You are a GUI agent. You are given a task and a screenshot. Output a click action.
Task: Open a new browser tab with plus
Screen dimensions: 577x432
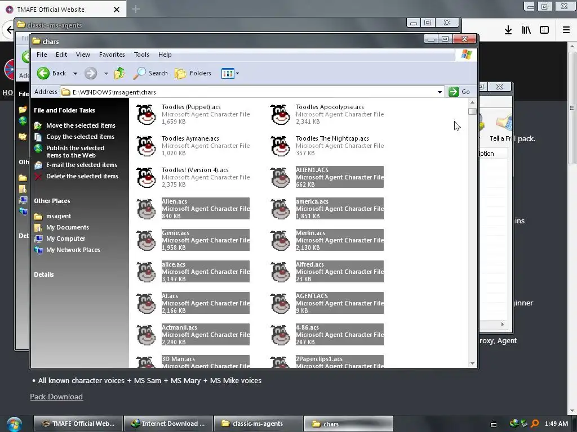[x=136, y=9]
